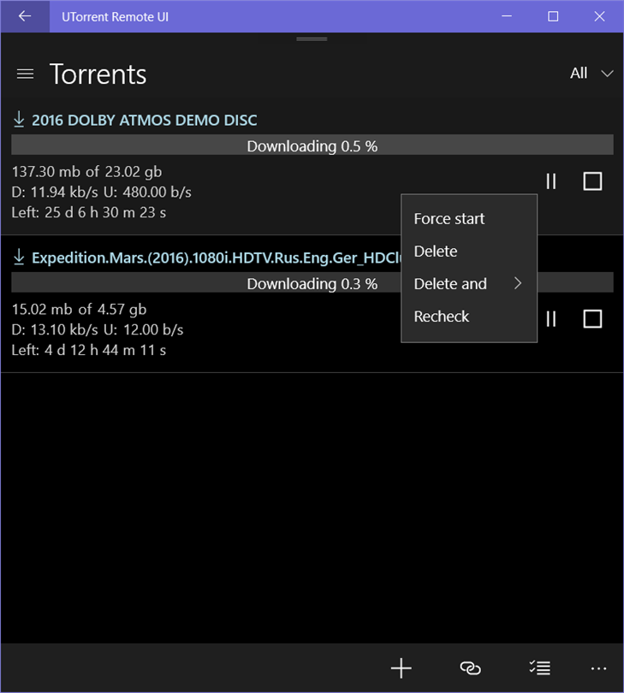Stop the Expedition.Mars torrent
This screenshot has height=693, width=624.
pos(592,318)
